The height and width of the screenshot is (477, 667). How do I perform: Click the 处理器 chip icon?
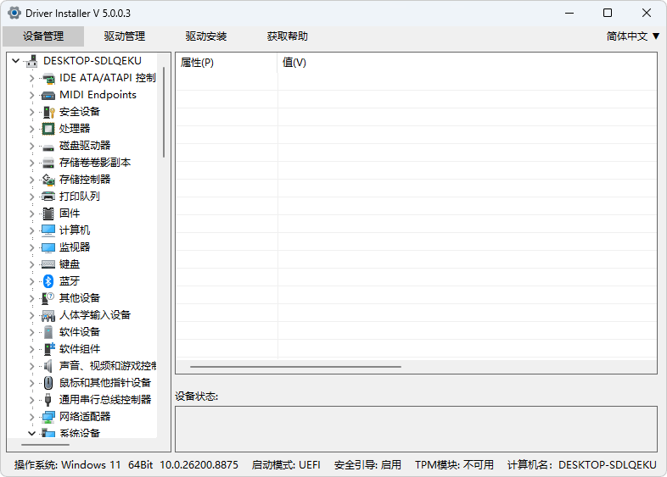pyautogui.click(x=48, y=129)
